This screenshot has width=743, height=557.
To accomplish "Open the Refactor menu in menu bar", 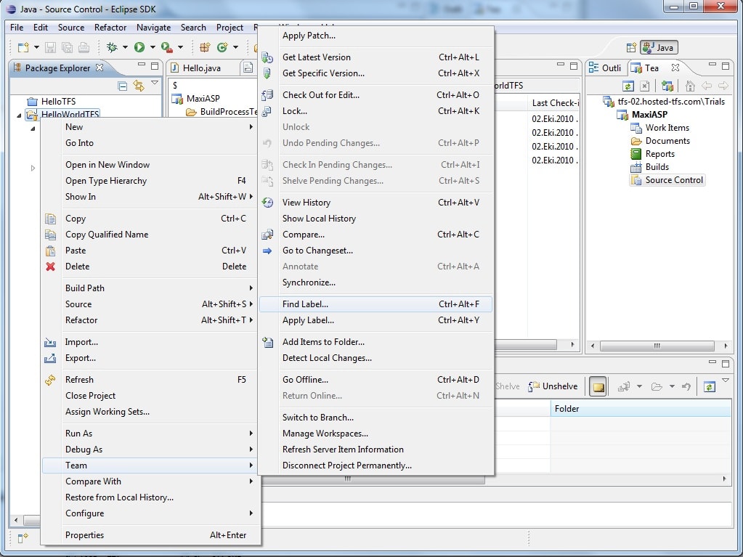I will 110,28.
